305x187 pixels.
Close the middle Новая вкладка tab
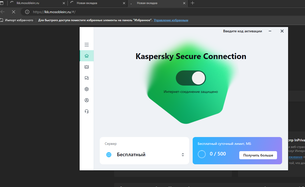[x=124, y=3]
